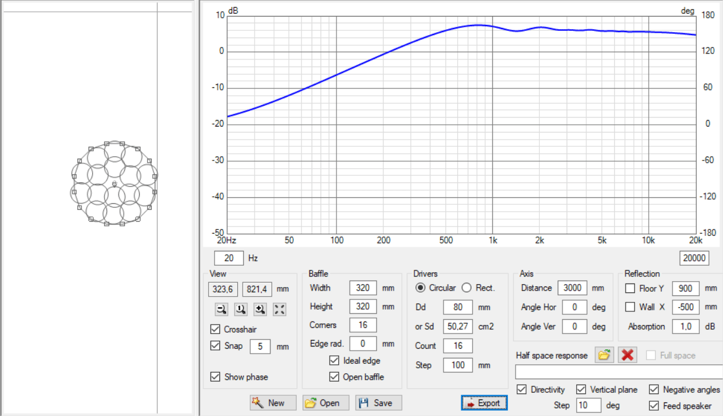Click the Open baffle file button
Screen dimensions: 723x416
tap(325, 403)
